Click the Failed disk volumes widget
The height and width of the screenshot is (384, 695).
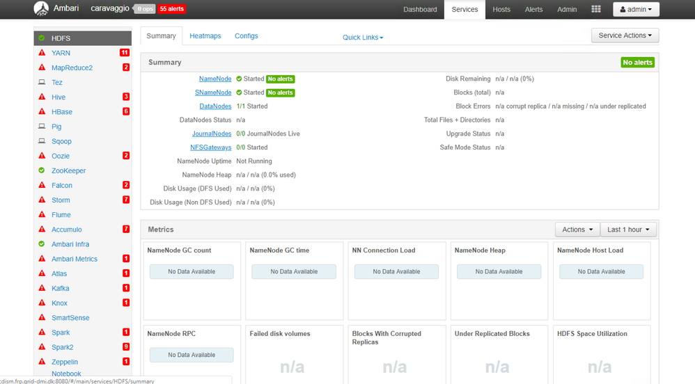295,354
